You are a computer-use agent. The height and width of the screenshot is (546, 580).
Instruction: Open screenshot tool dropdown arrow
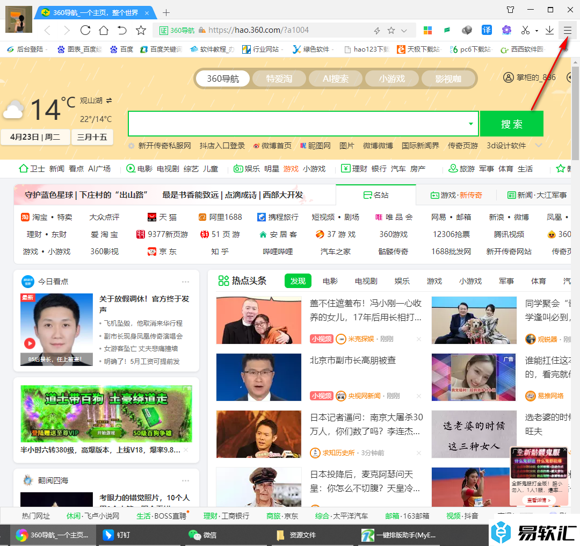pos(536,31)
